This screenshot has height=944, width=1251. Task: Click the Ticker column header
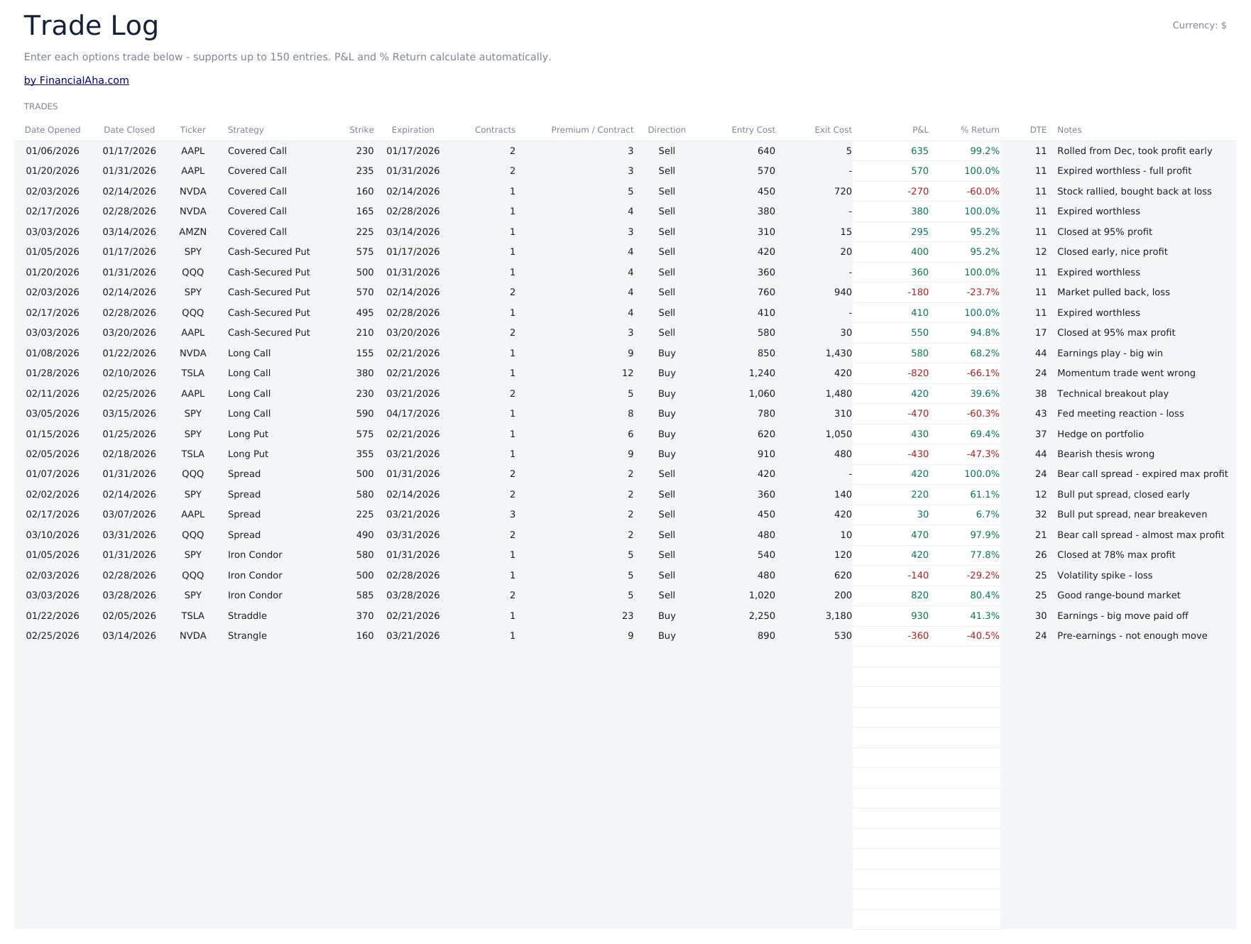point(192,130)
